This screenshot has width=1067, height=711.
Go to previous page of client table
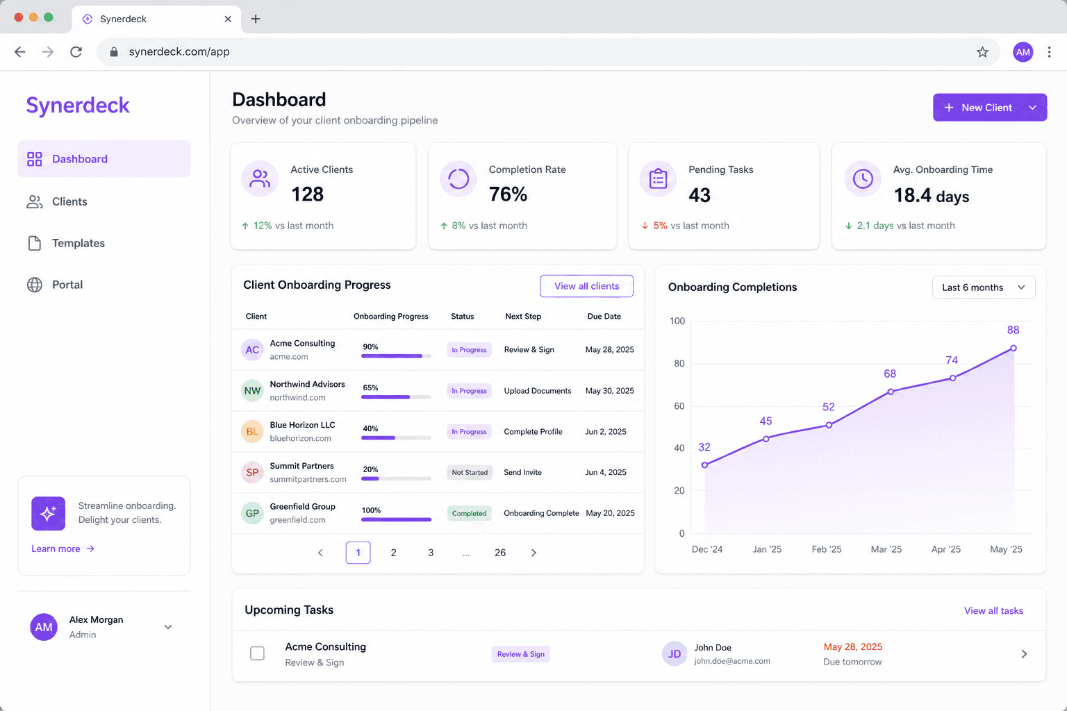tap(320, 553)
